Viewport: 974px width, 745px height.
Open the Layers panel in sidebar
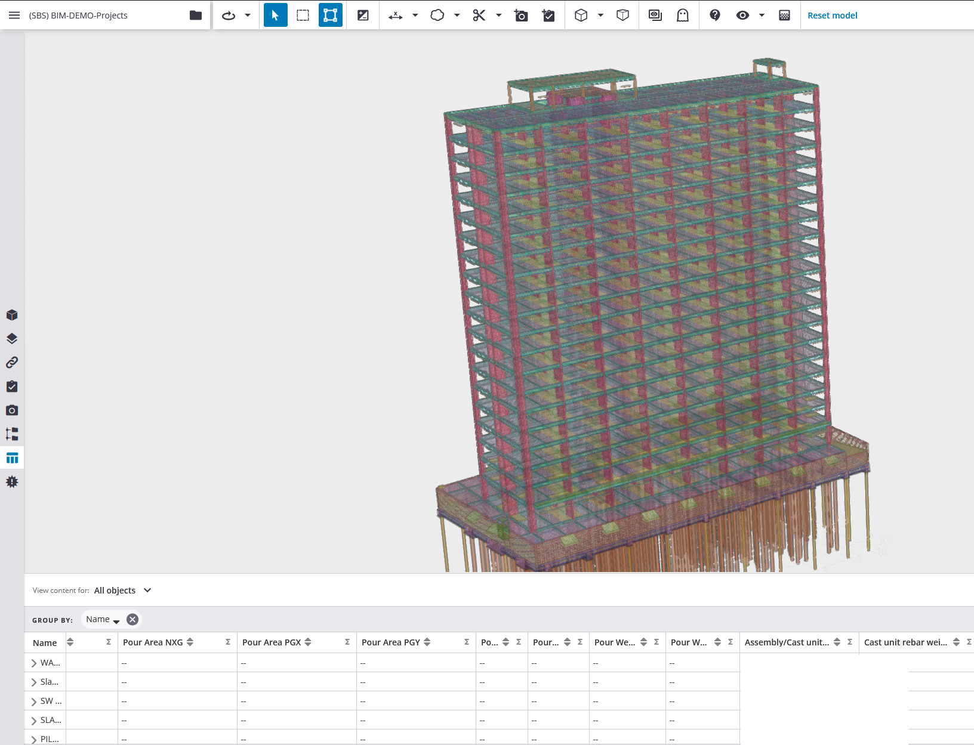pos(12,338)
